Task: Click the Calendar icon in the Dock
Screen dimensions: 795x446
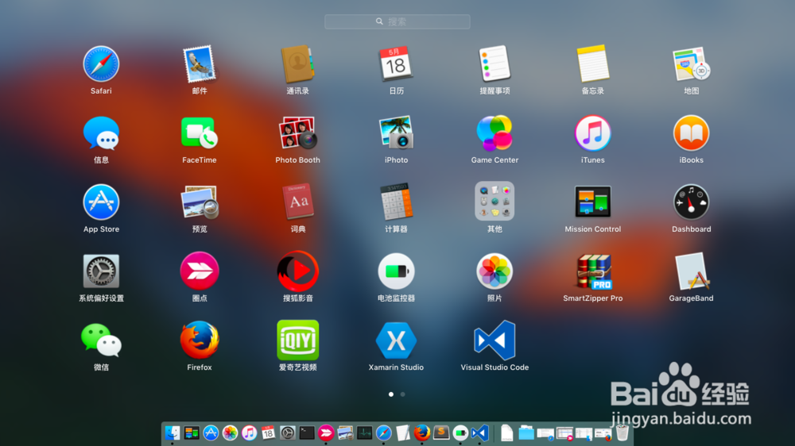Action: click(268, 433)
